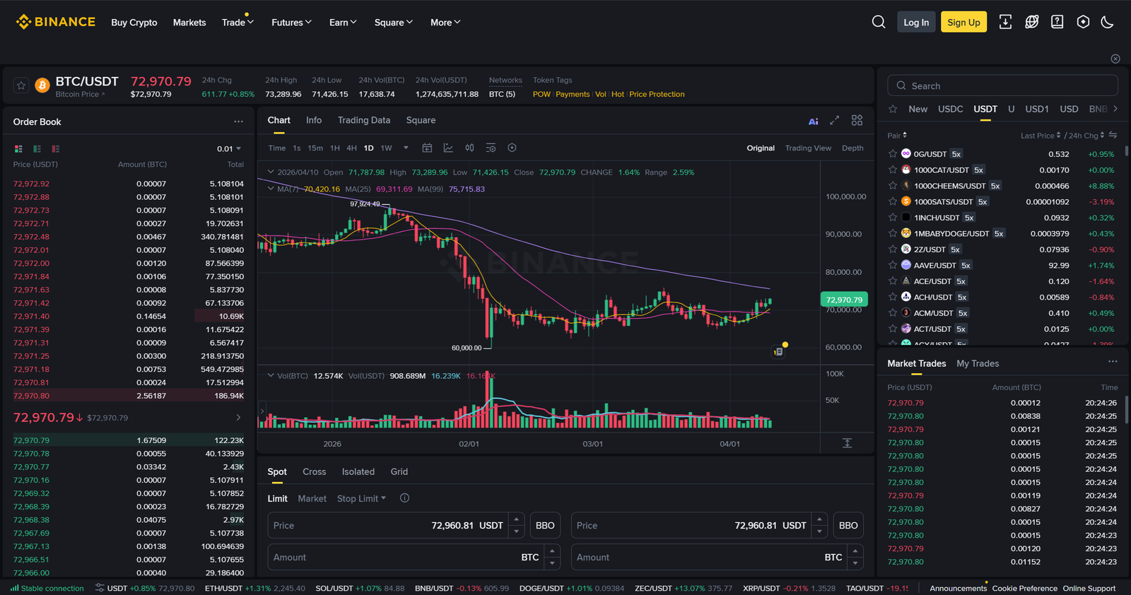Switch chart to Trading View
Screen dimensions: 1131x595
(808, 148)
